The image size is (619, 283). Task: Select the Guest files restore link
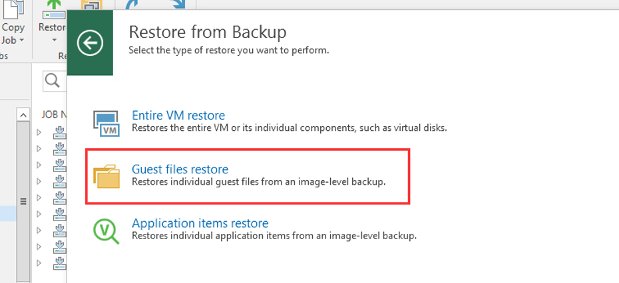[180, 169]
